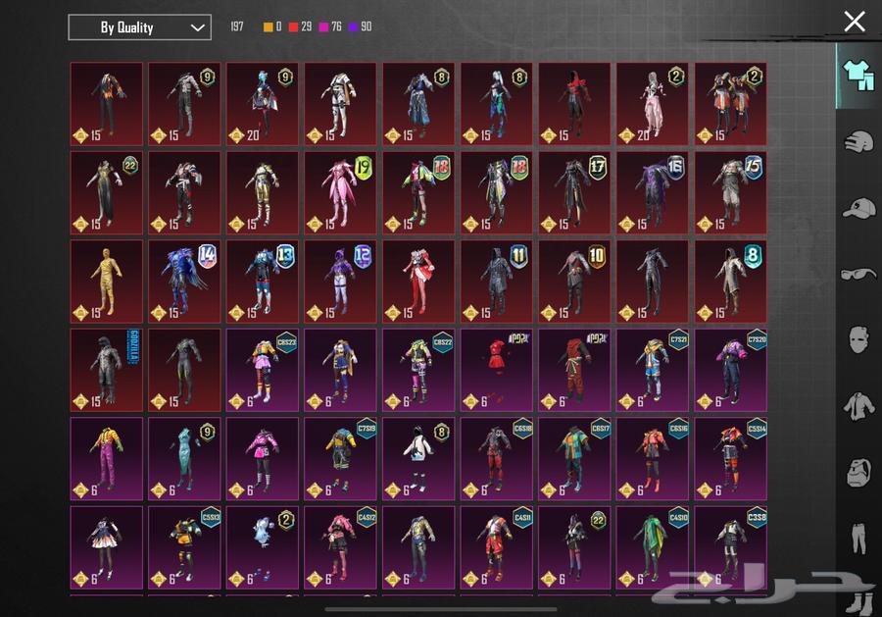Click the pink quality swatch showing 76
This screenshot has width=882, height=617.
coord(329,27)
